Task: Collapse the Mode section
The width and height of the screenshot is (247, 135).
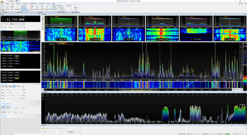Action: tap(39, 53)
